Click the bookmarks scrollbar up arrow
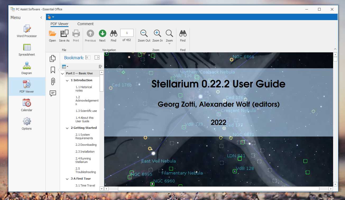The width and height of the screenshot is (345, 200). point(102,72)
